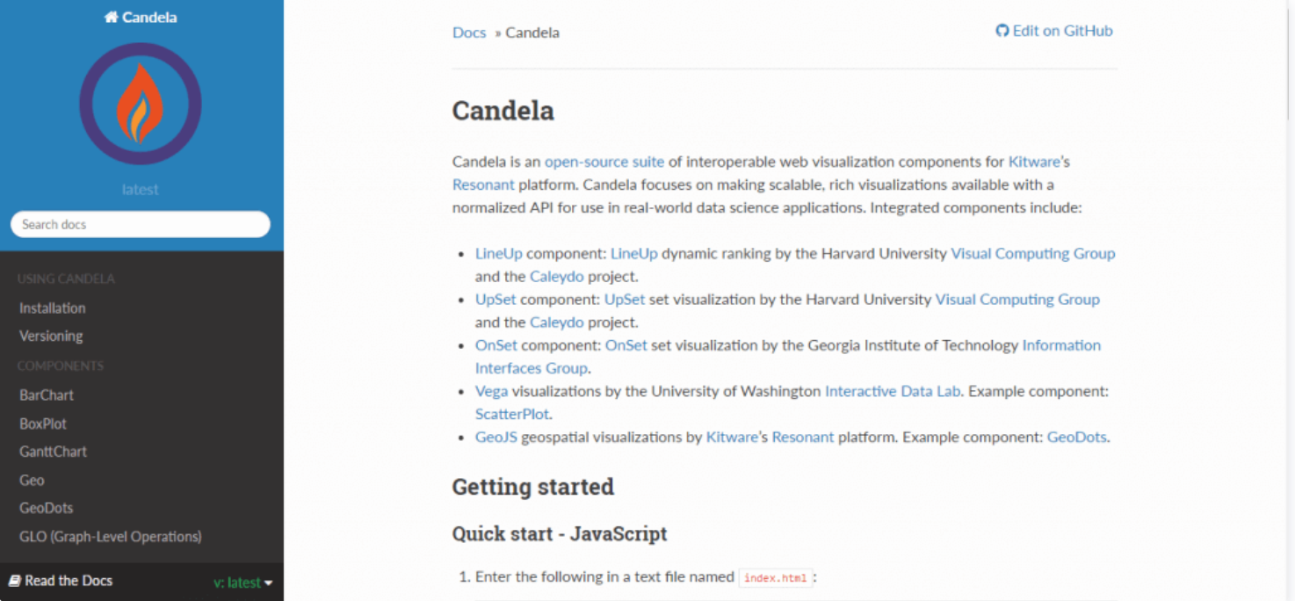This screenshot has width=1295, height=601.
Task: Click the Candela flame logo
Action: 141,105
